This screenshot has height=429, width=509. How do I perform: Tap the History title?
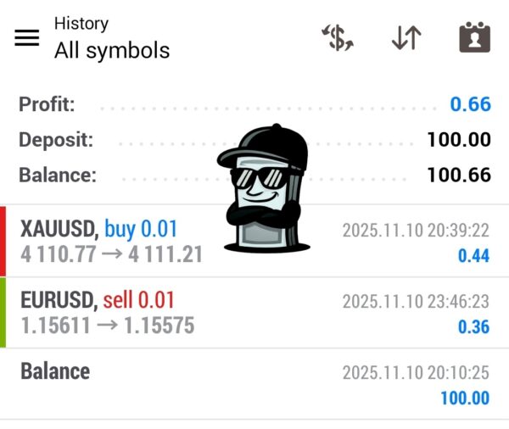point(81,24)
